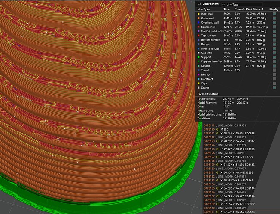Image resolution: width=280 pixels, height=214 pixels.
Task: Click the Overhang wall blue color swatch
Action: point(198,22)
